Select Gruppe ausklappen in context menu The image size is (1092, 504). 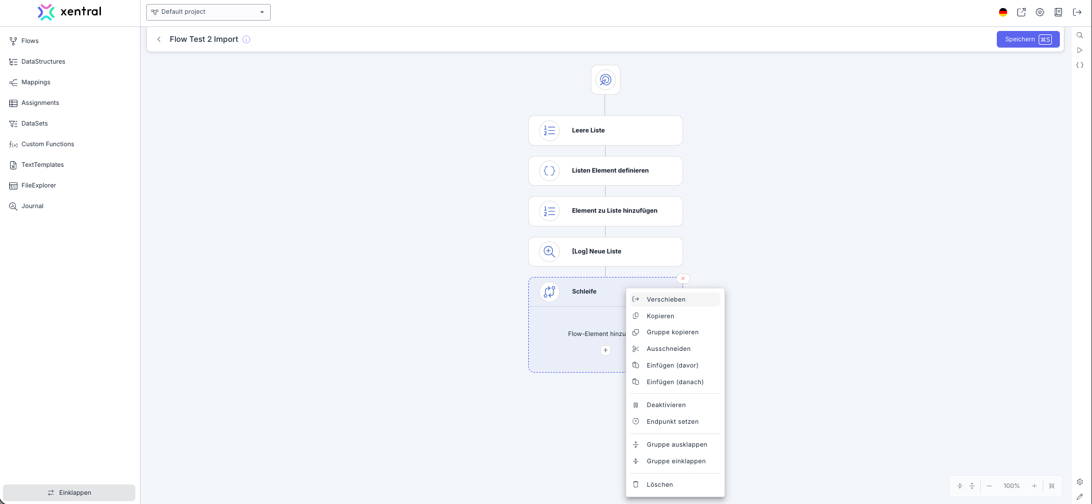(x=676, y=444)
